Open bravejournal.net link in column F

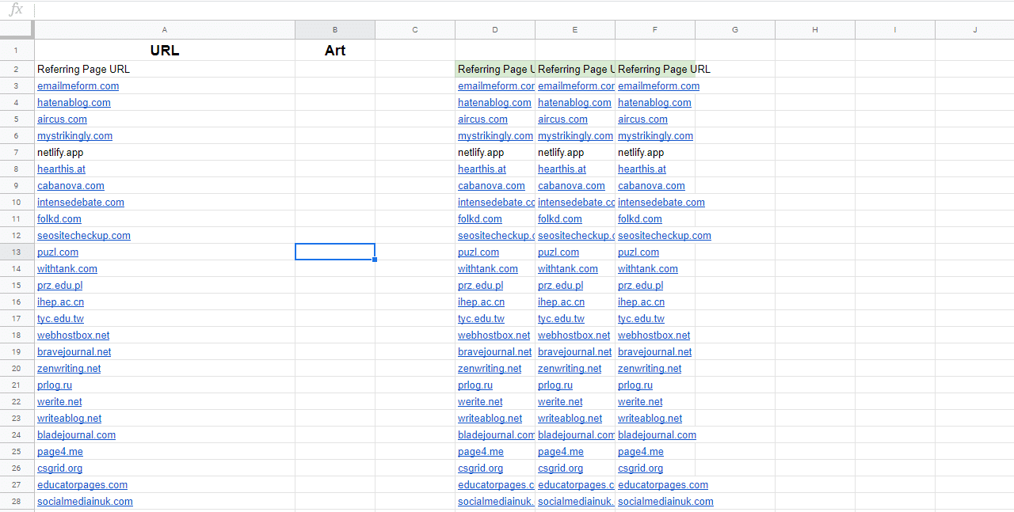655,351
